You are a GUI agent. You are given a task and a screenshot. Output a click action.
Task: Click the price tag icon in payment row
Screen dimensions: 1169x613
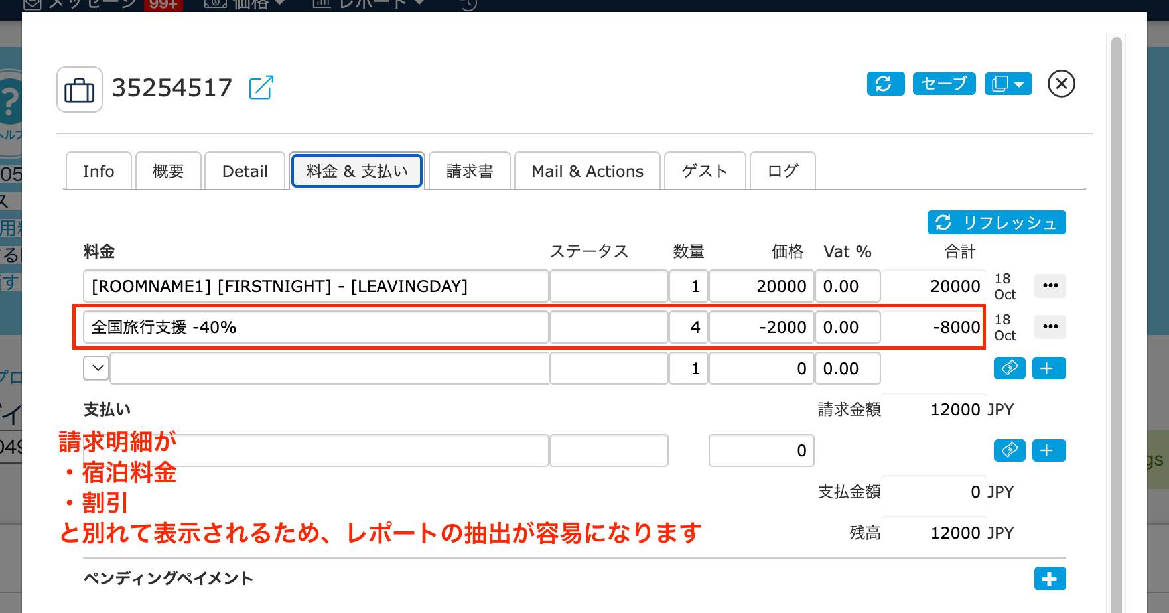1009,450
